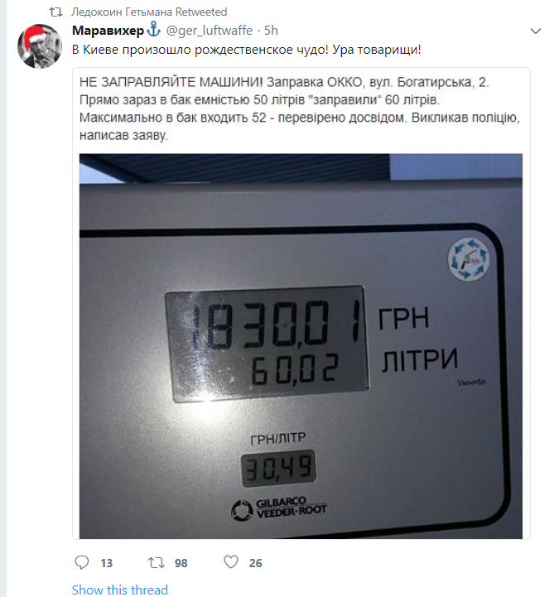Open the tweet options chevron menu
This screenshot has width=554, height=597.
click(535, 31)
